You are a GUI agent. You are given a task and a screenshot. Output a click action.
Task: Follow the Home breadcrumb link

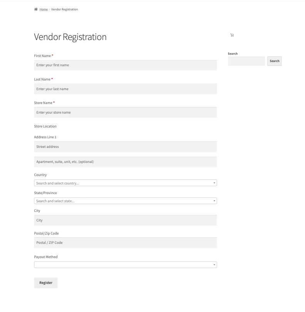point(44,9)
